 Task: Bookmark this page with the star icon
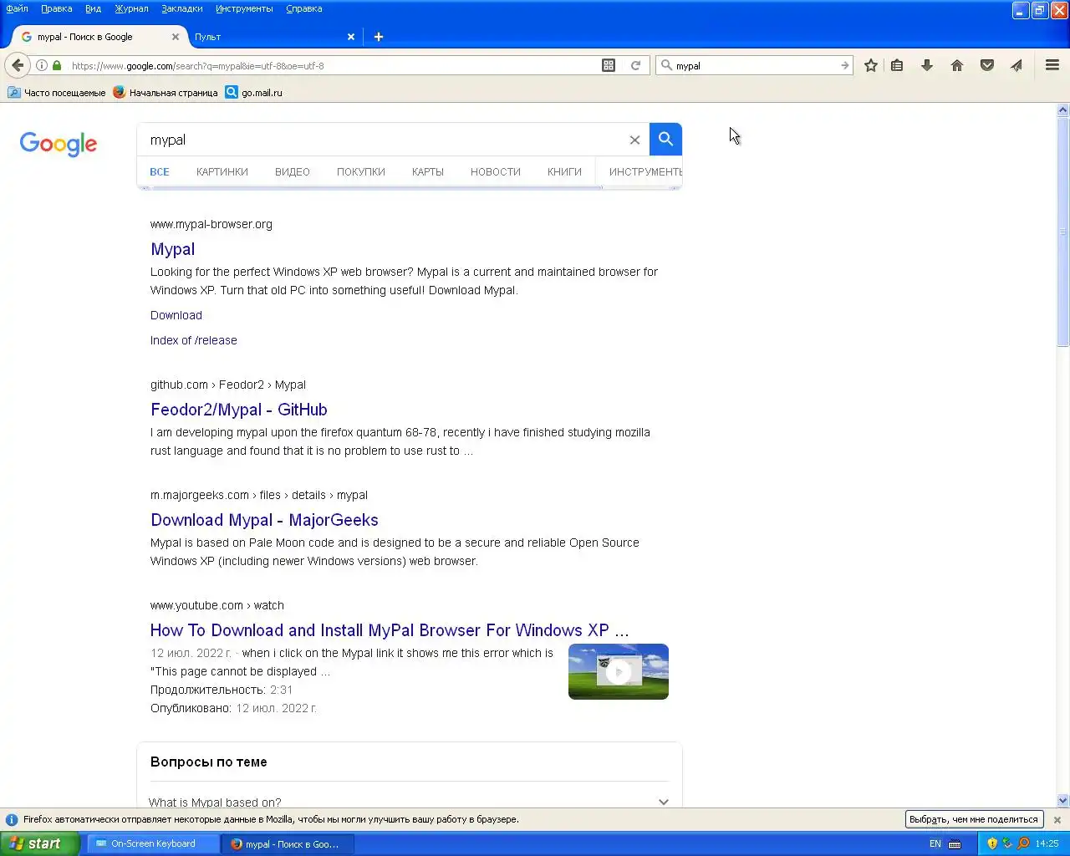tap(871, 65)
